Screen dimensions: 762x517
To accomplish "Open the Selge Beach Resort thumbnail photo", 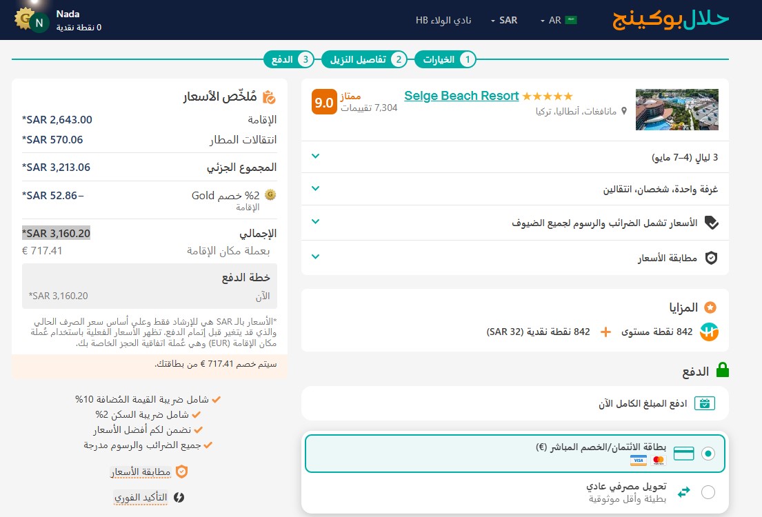I will click(677, 110).
